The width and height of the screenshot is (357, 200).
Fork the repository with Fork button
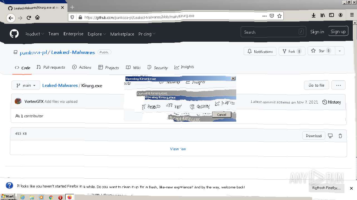click(292, 51)
